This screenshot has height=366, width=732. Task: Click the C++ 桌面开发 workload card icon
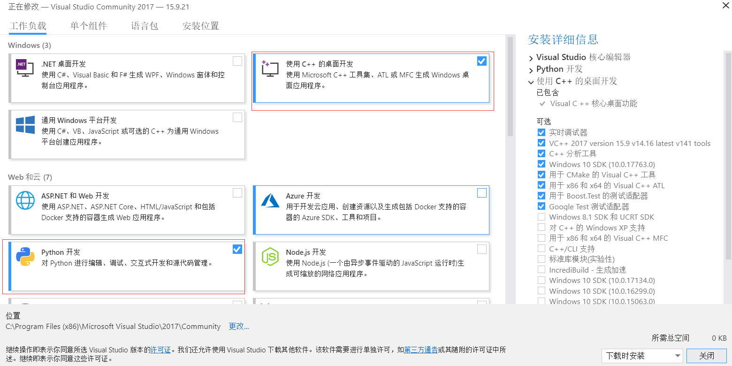click(270, 69)
